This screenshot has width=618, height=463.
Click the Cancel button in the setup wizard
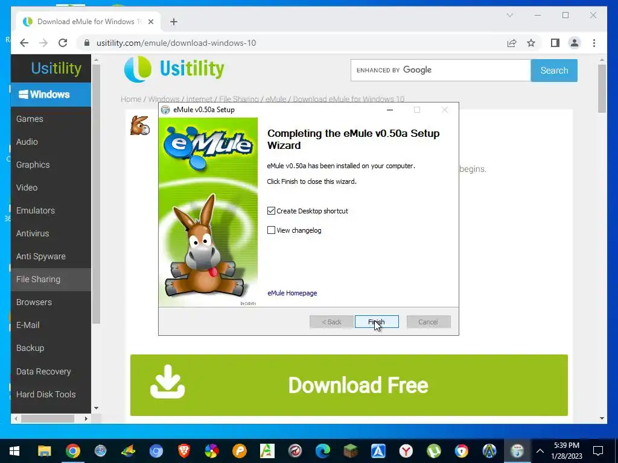tap(428, 322)
